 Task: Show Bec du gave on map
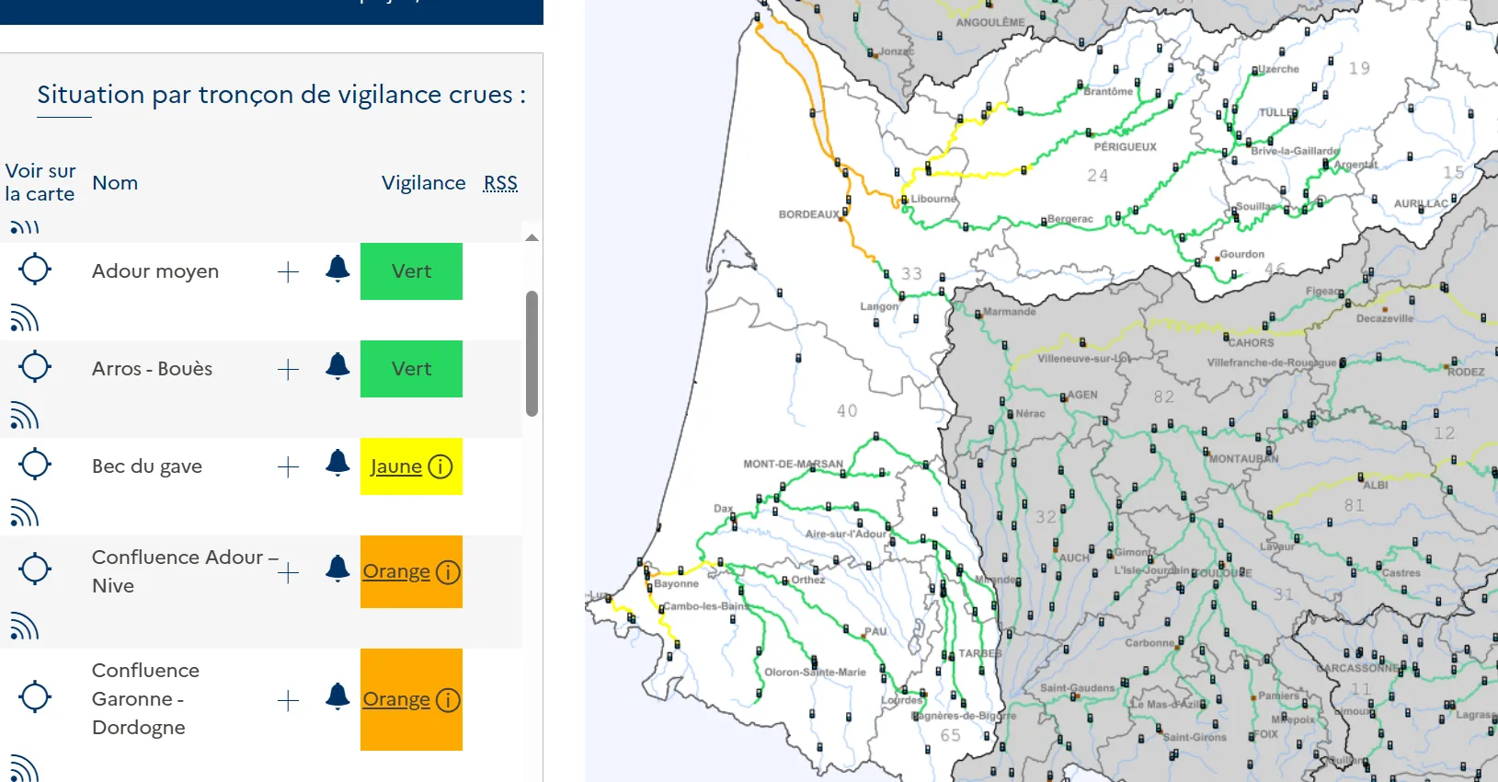tap(35, 465)
